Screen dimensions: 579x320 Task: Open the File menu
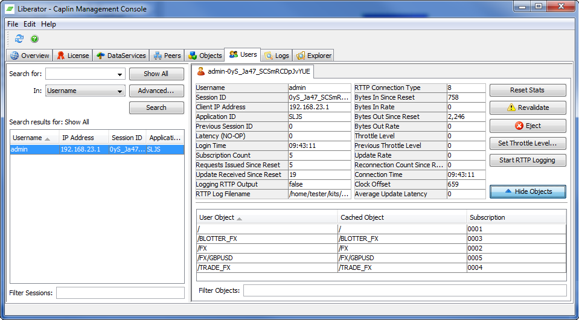tap(13, 24)
